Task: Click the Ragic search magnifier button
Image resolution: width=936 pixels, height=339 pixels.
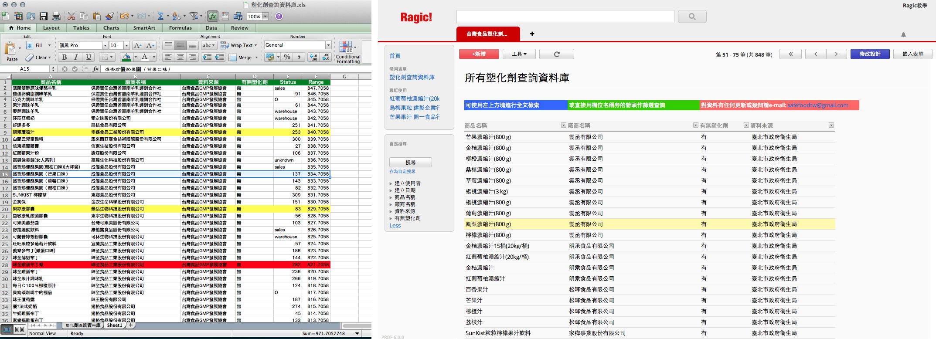Action: [692, 17]
